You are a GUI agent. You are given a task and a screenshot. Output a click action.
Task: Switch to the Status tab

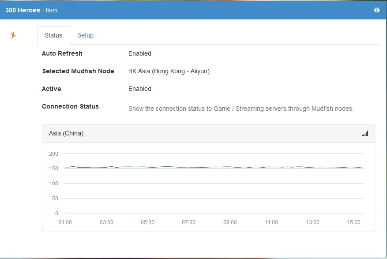tap(53, 35)
